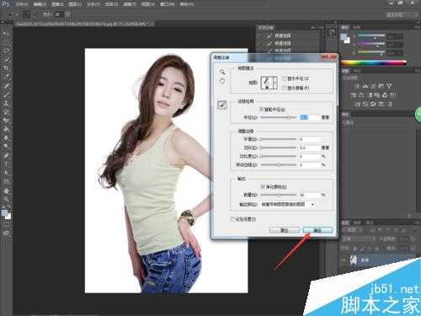The image size is (421, 316).
Task: Click the 背景 layer thumbnail in Layers panel
Action: point(354,260)
